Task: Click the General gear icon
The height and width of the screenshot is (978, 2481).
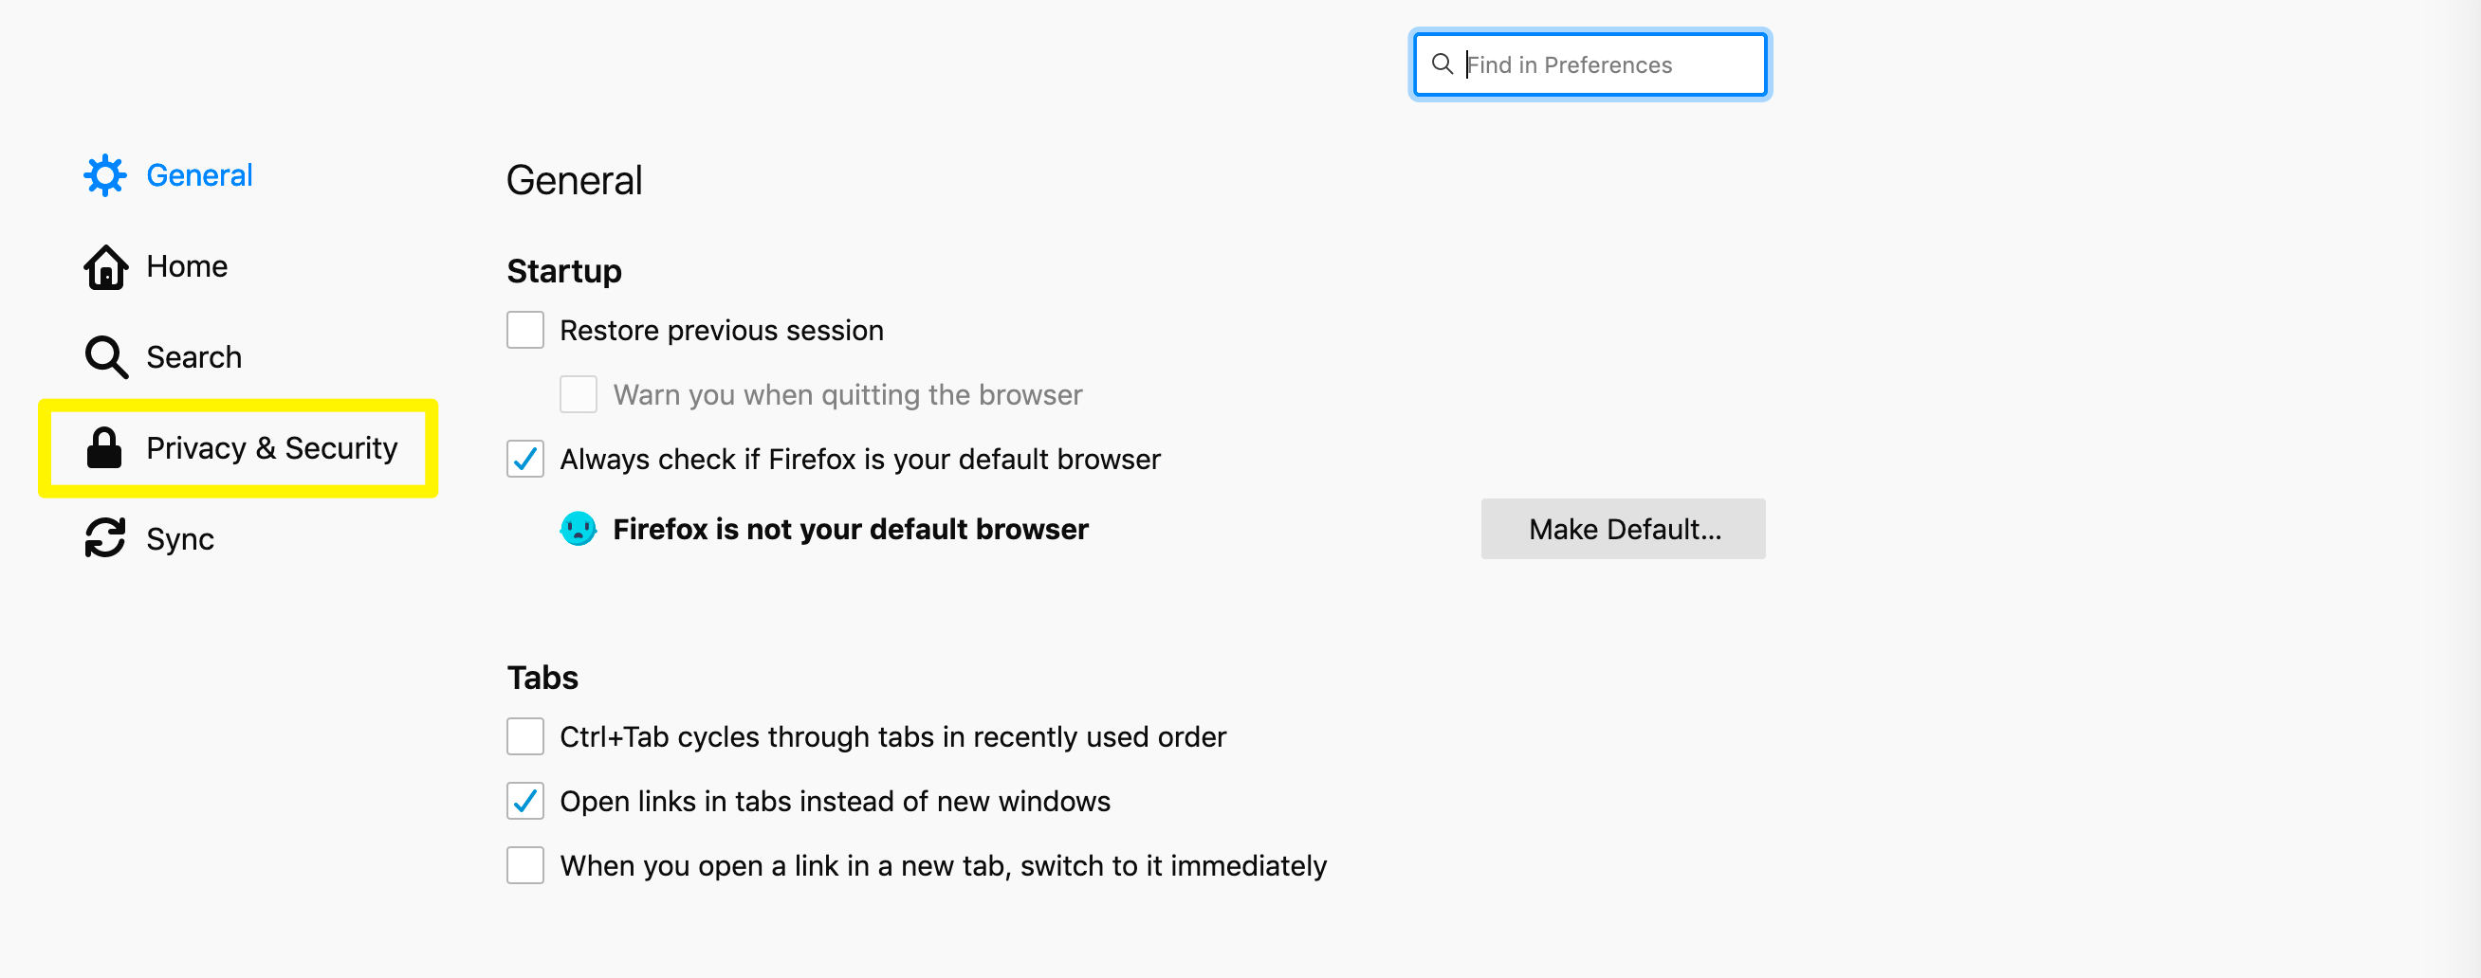Action: (x=105, y=175)
